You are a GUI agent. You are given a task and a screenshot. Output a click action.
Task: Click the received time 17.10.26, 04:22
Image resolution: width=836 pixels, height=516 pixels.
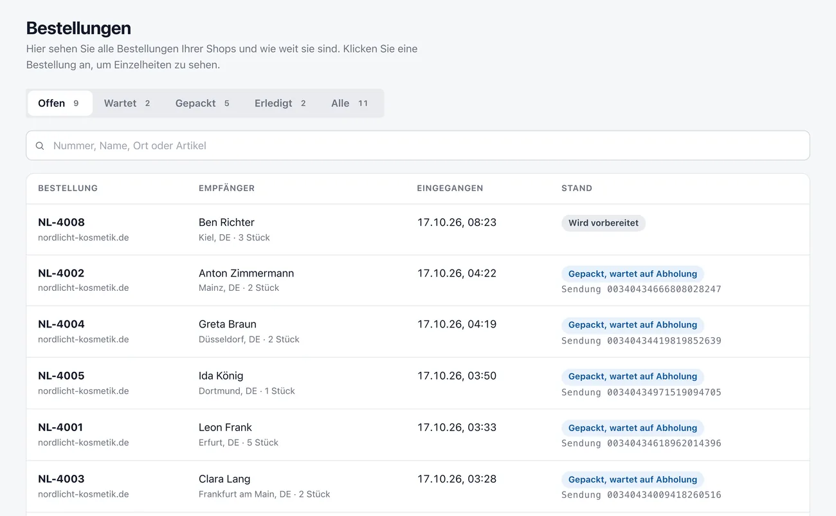(457, 273)
